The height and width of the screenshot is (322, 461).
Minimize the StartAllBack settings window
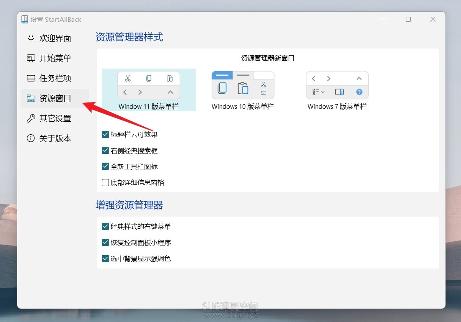pyautogui.click(x=383, y=19)
